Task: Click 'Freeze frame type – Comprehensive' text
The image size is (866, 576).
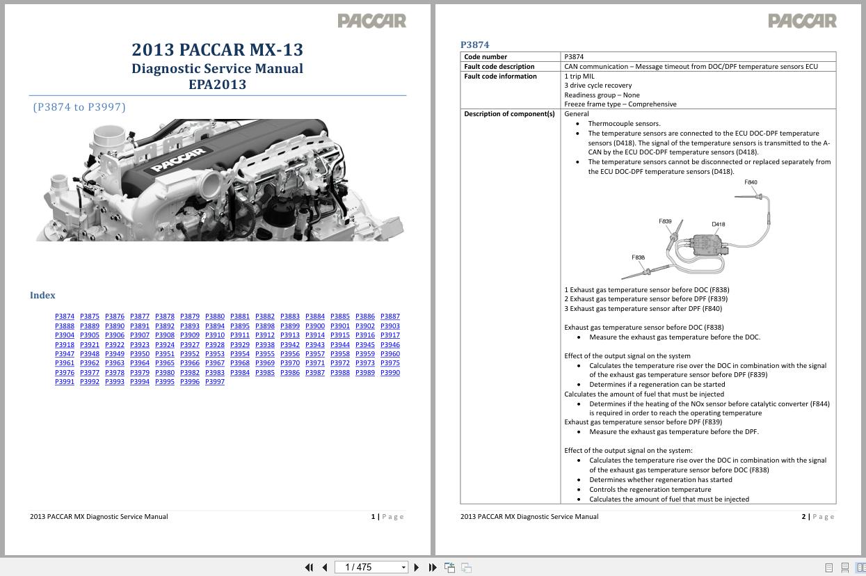Action: pyautogui.click(x=620, y=104)
